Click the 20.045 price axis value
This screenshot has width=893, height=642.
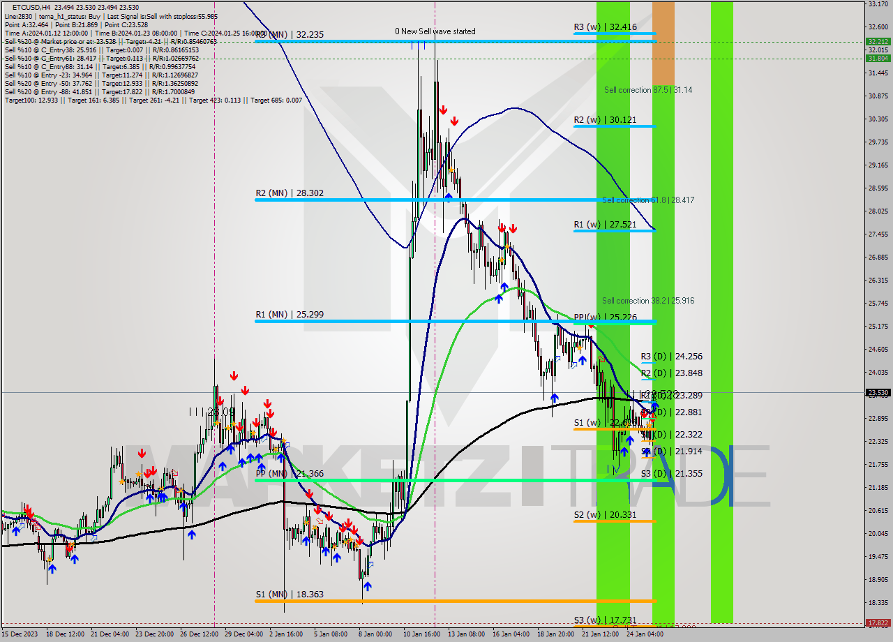point(878,534)
